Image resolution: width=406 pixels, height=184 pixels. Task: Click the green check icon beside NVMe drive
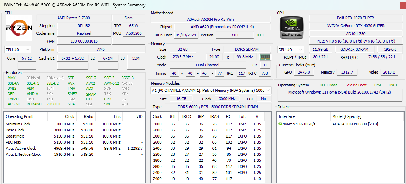click(x=280, y=124)
